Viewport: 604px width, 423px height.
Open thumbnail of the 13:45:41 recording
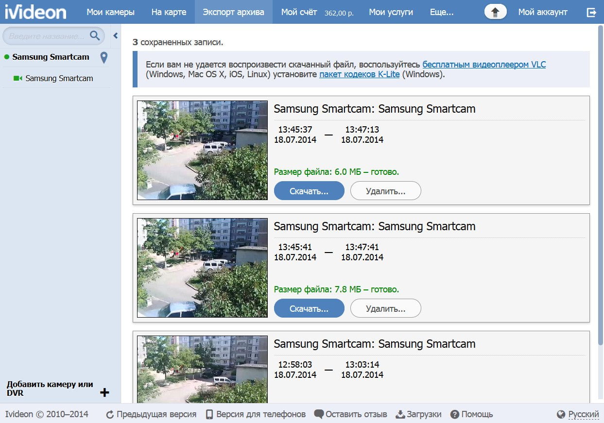click(x=202, y=268)
